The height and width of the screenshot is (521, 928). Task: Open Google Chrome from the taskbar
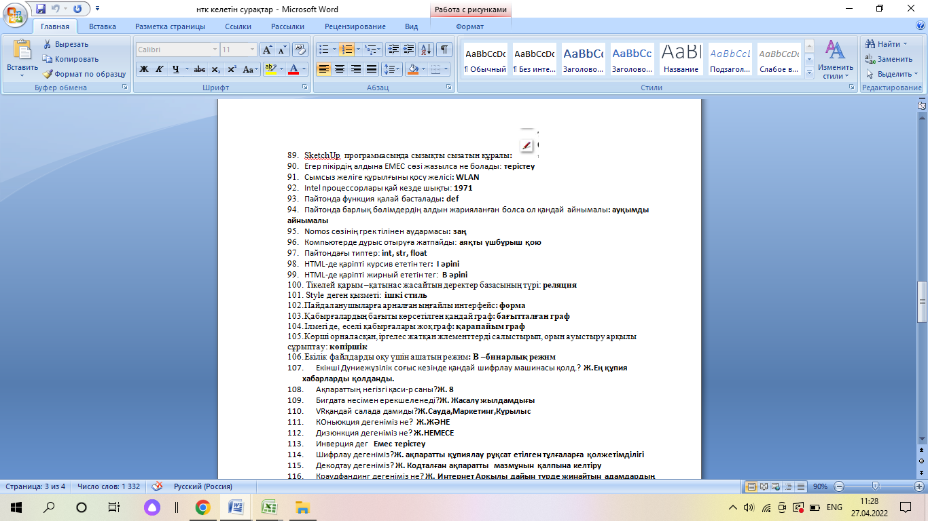click(x=202, y=507)
